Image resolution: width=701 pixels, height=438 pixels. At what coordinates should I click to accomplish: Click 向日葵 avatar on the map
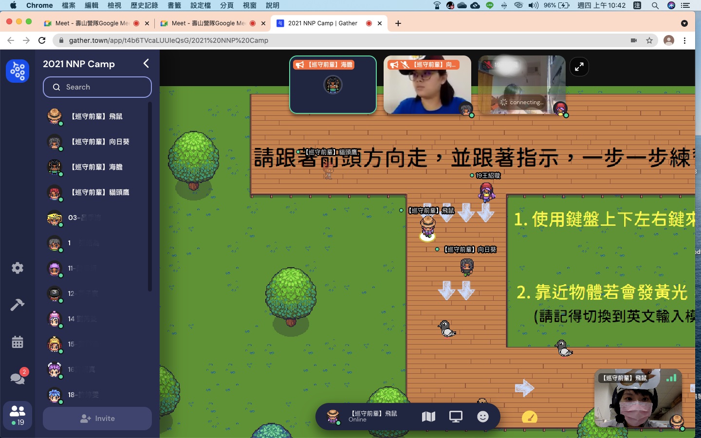pos(467,266)
